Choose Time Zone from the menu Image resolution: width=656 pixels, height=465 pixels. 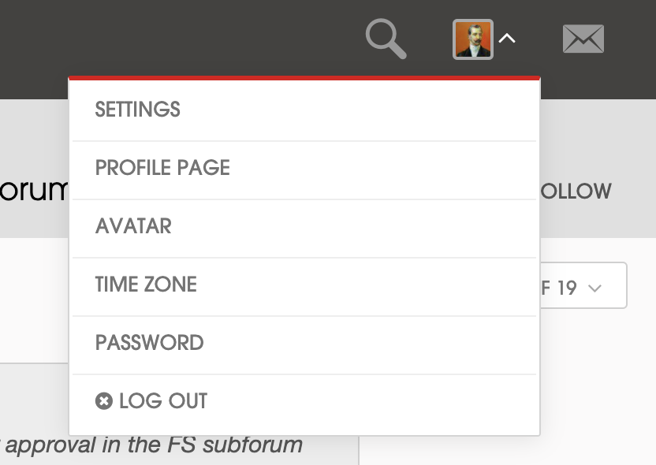tap(146, 285)
